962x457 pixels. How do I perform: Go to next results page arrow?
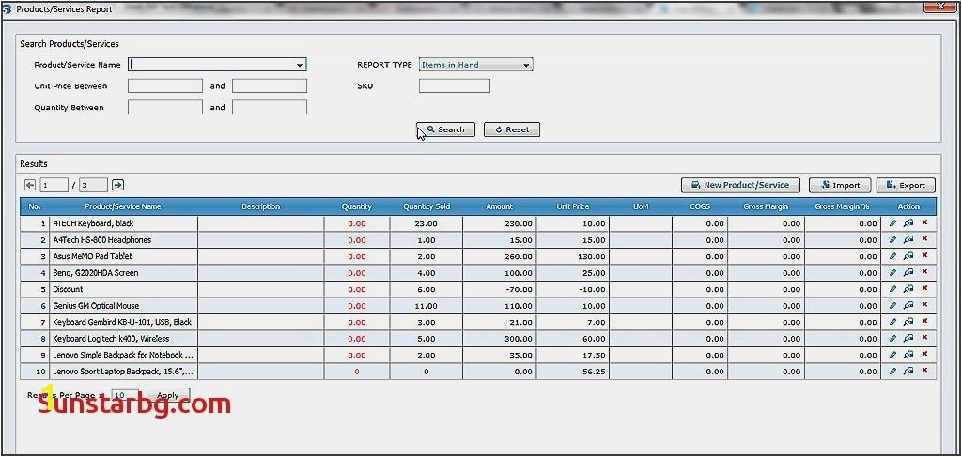[118, 184]
